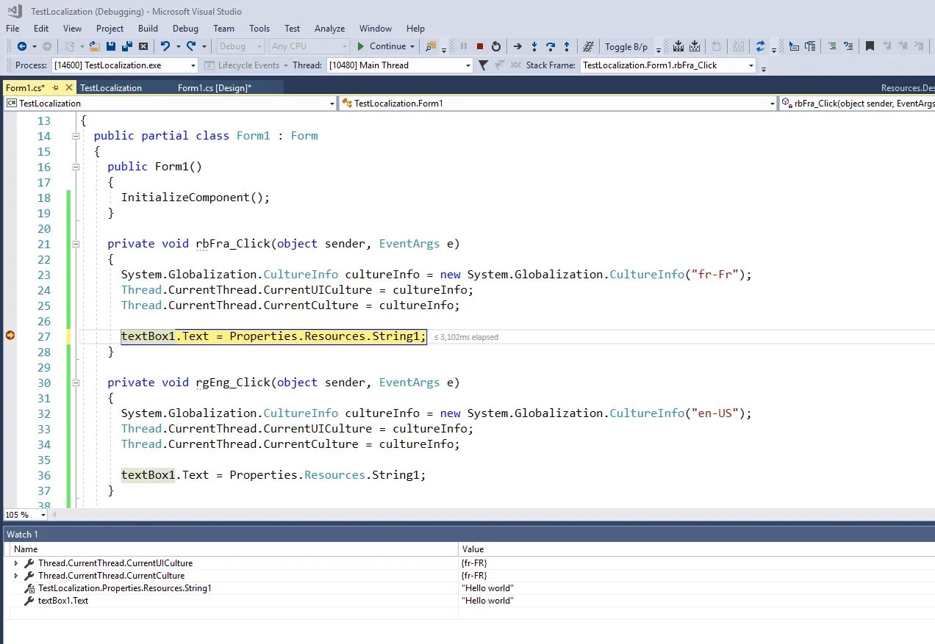Click the Redo arrow icon
The image size is (935, 644).
(x=191, y=46)
